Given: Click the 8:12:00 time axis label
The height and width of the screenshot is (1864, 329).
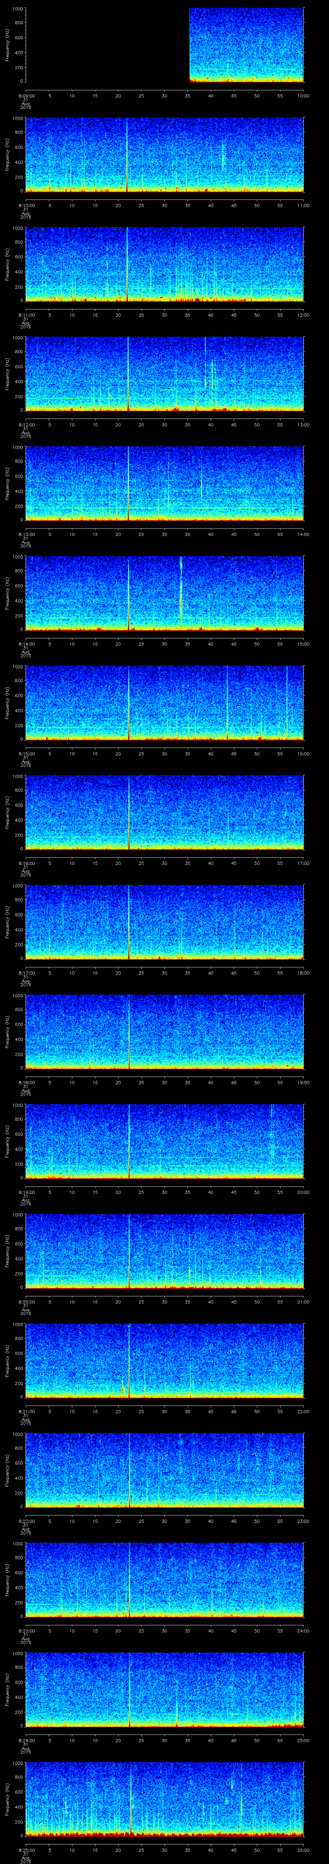Looking at the screenshot, I should click(x=26, y=425).
